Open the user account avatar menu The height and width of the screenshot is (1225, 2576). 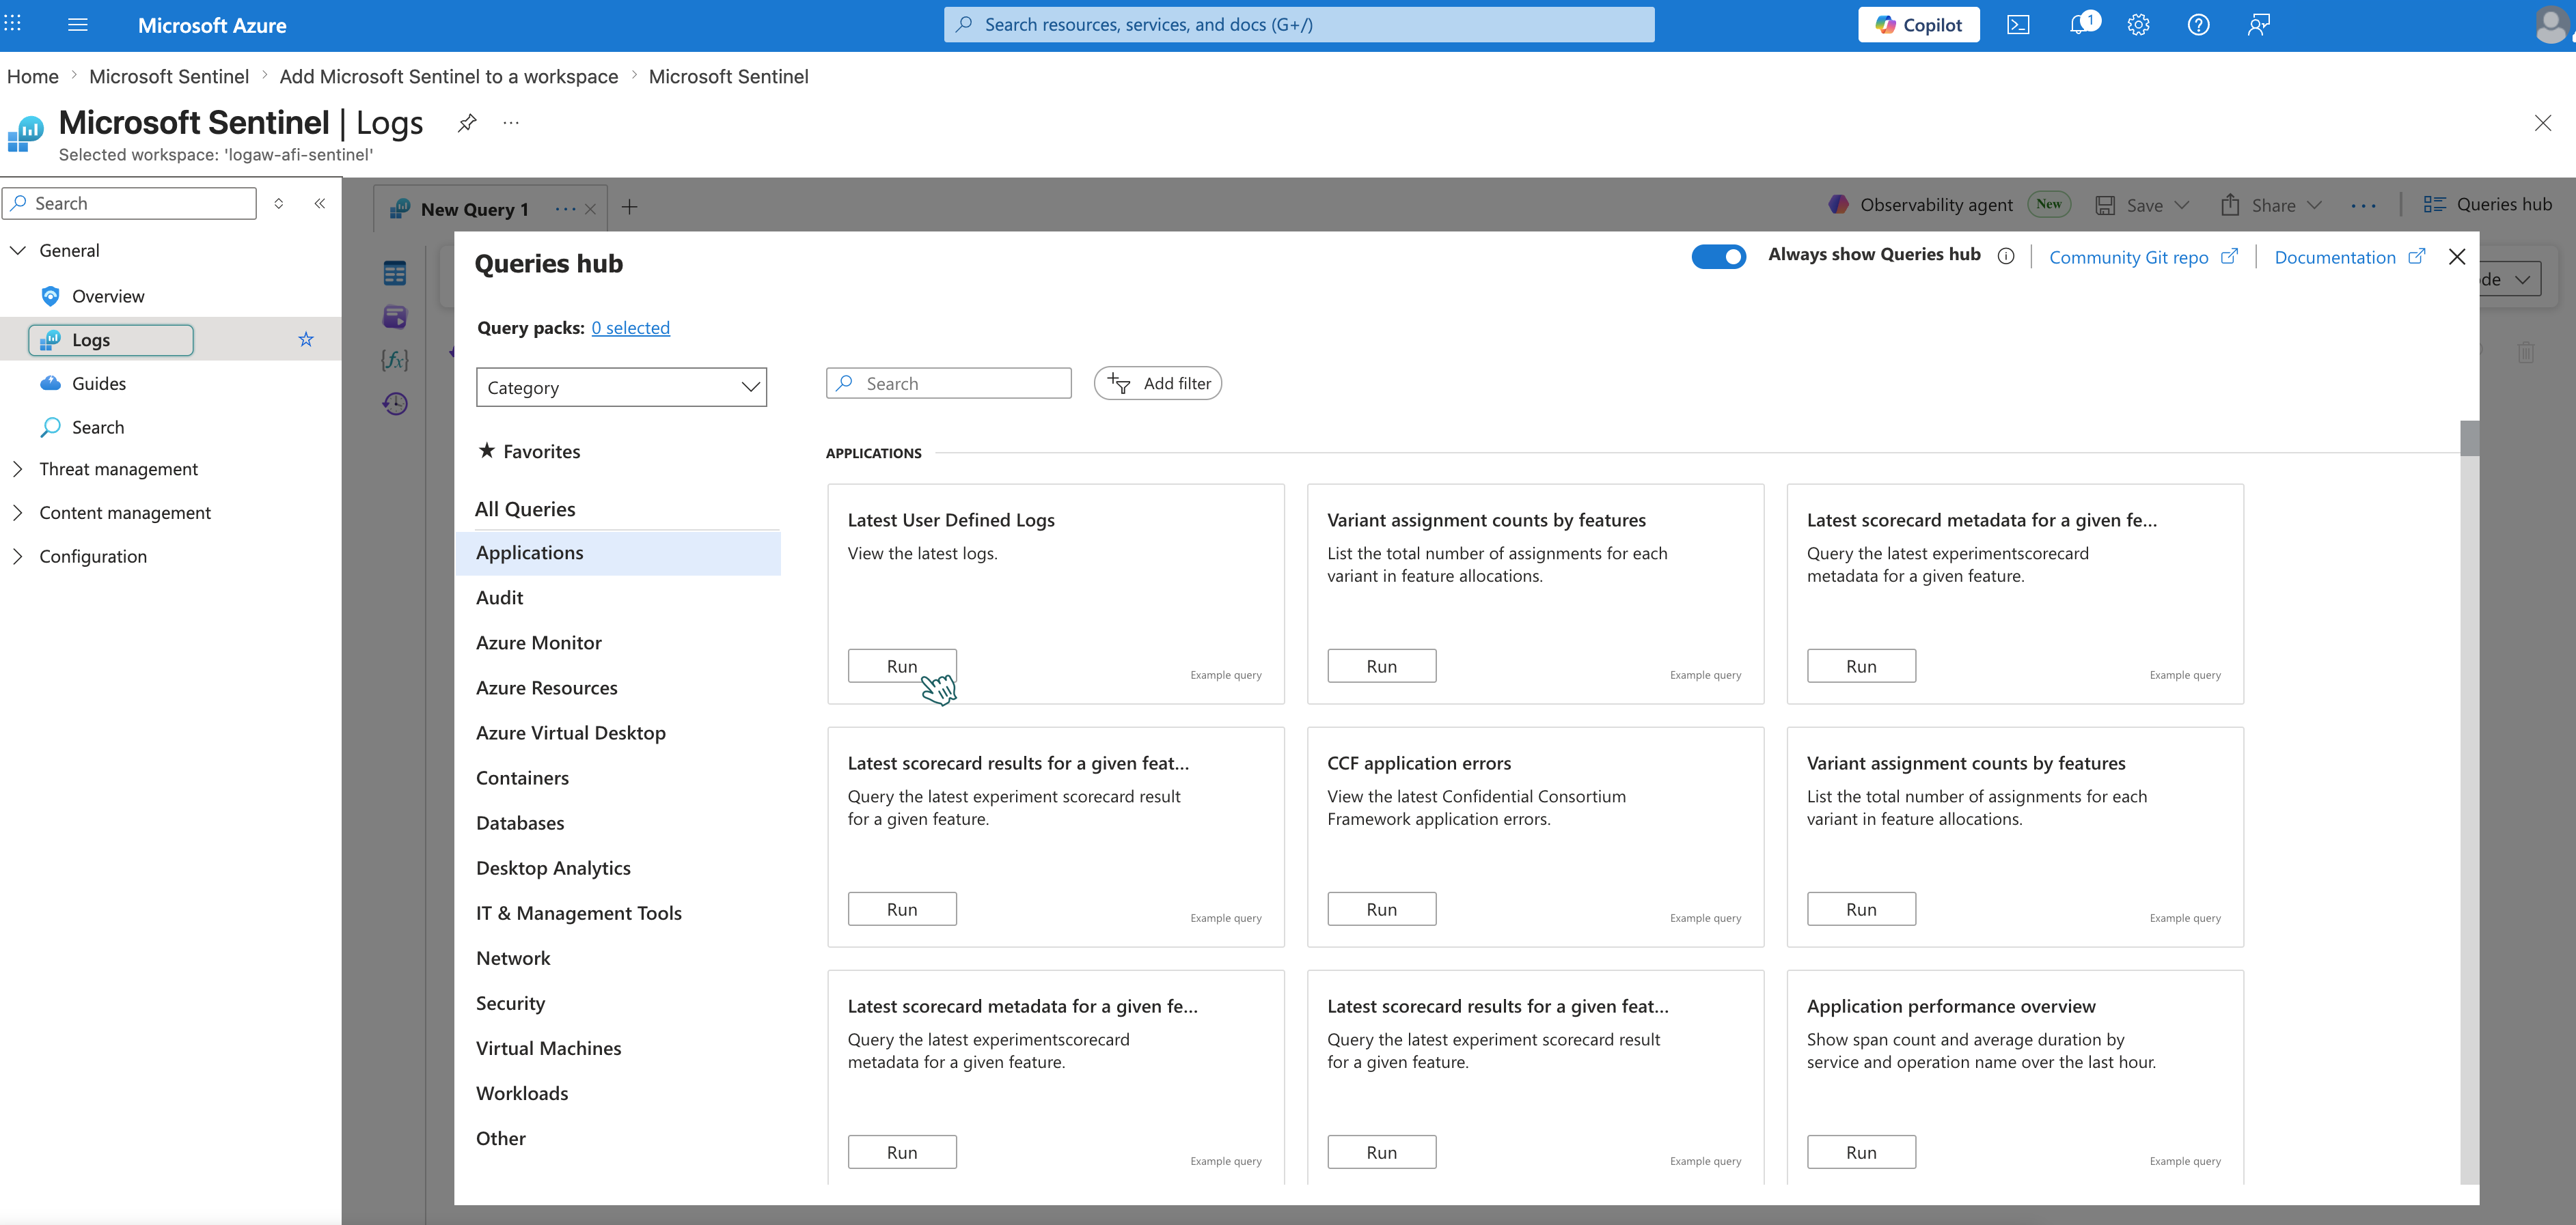point(2551,25)
